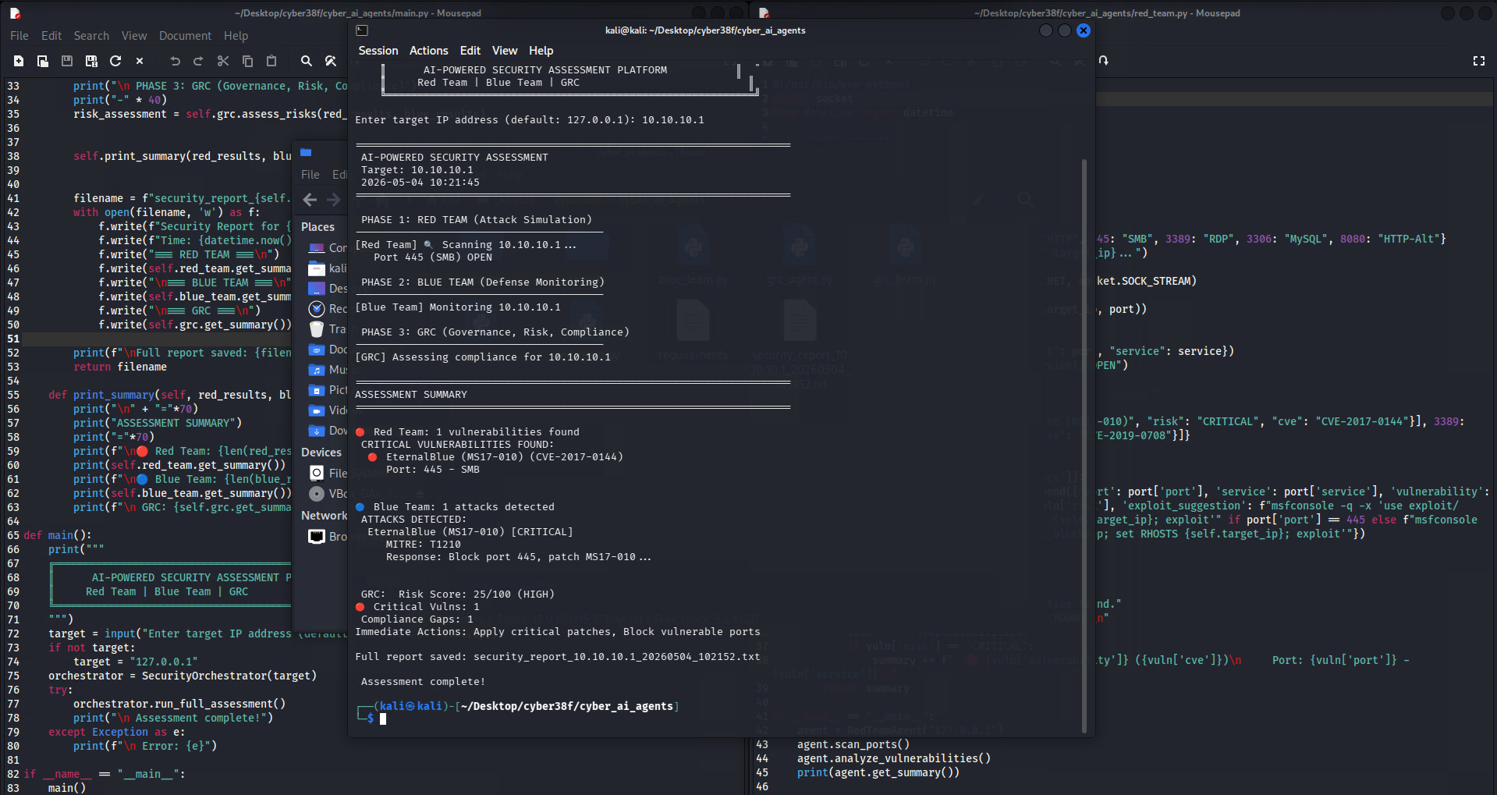
Task: Click the saved report filename in terminal
Action: tap(617, 657)
